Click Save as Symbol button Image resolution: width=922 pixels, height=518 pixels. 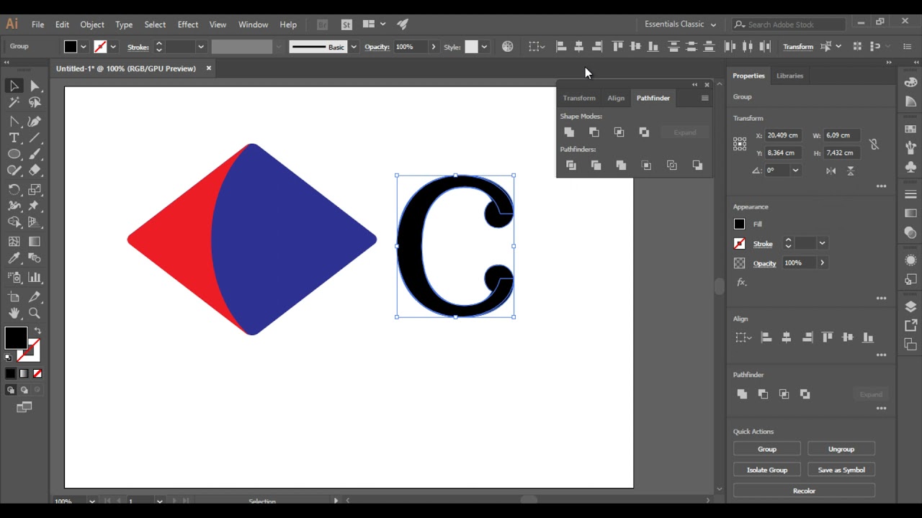[x=841, y=470]
